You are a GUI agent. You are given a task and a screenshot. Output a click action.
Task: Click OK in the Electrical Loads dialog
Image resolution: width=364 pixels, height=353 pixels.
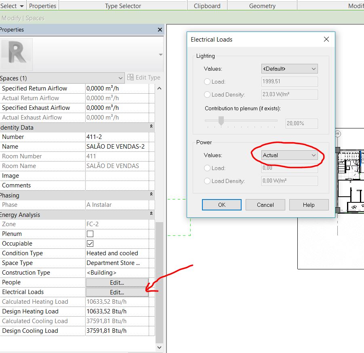(221, 205)
